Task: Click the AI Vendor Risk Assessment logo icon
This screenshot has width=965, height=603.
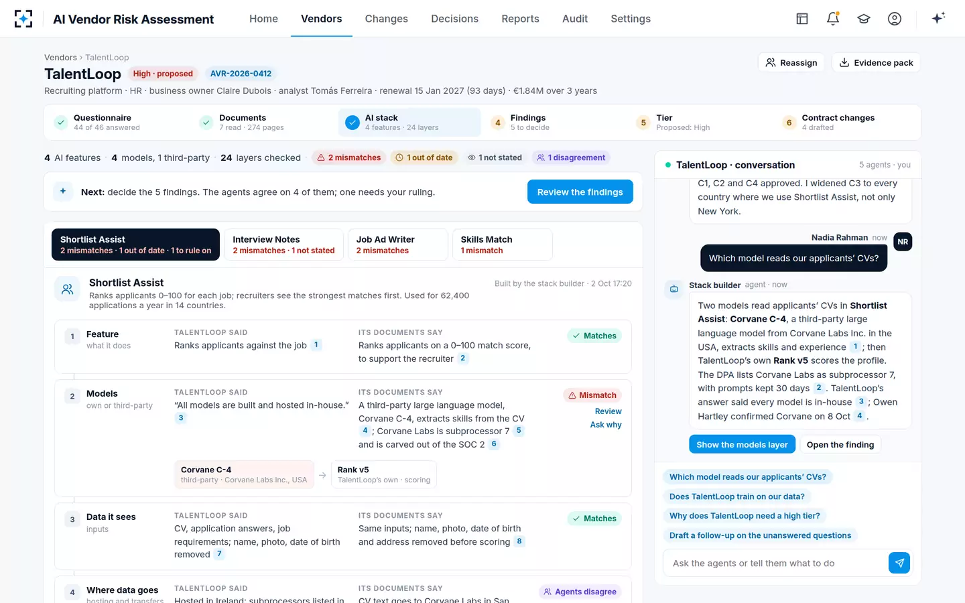Action: [x=23, y=19]
